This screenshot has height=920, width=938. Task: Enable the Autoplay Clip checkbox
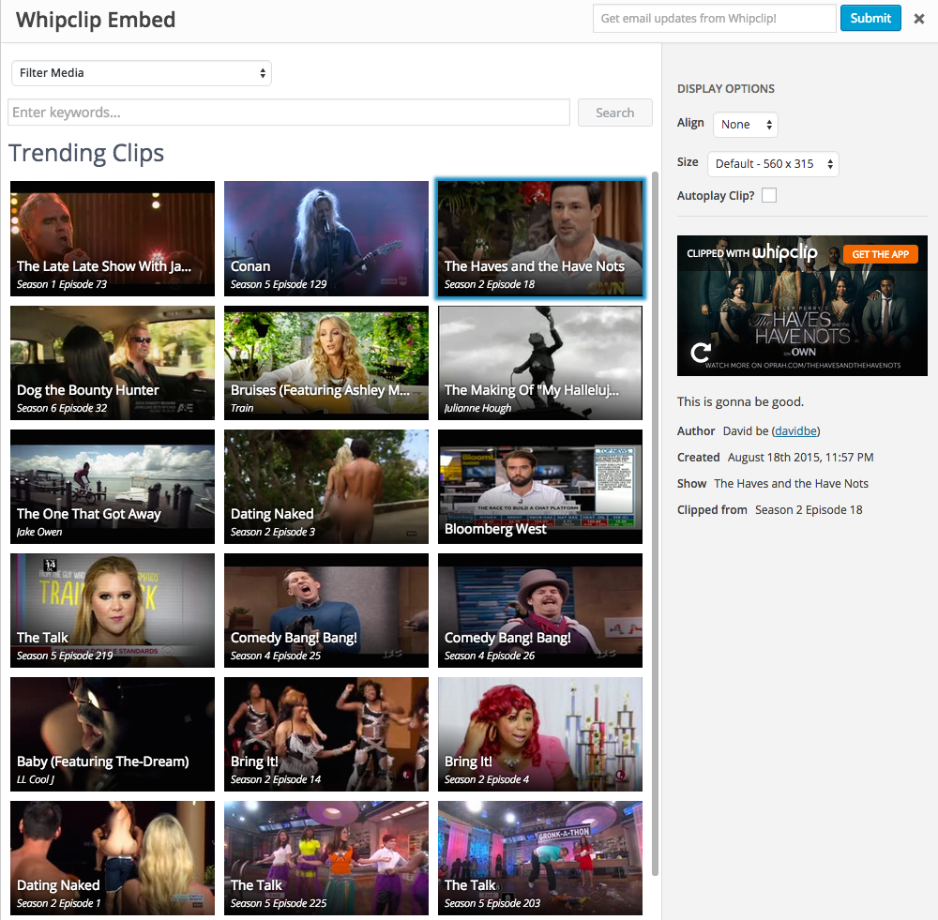(x=769, y=195)
